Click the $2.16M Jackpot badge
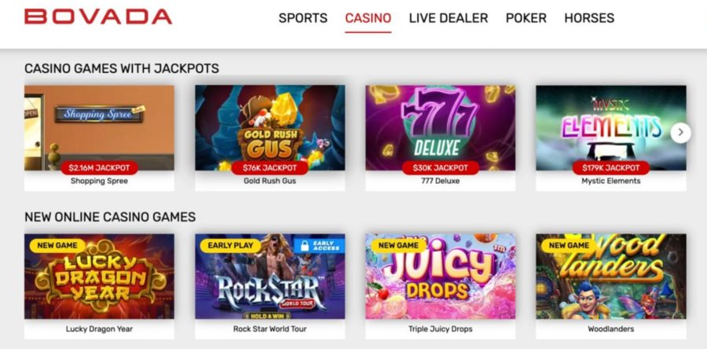Image resolution: width=707 pixels, height=349 pixels. click(99, 167)
